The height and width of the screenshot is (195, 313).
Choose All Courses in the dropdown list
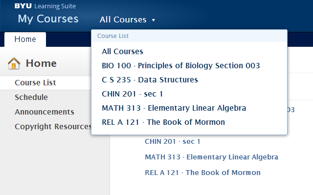(x=122, y=51)
